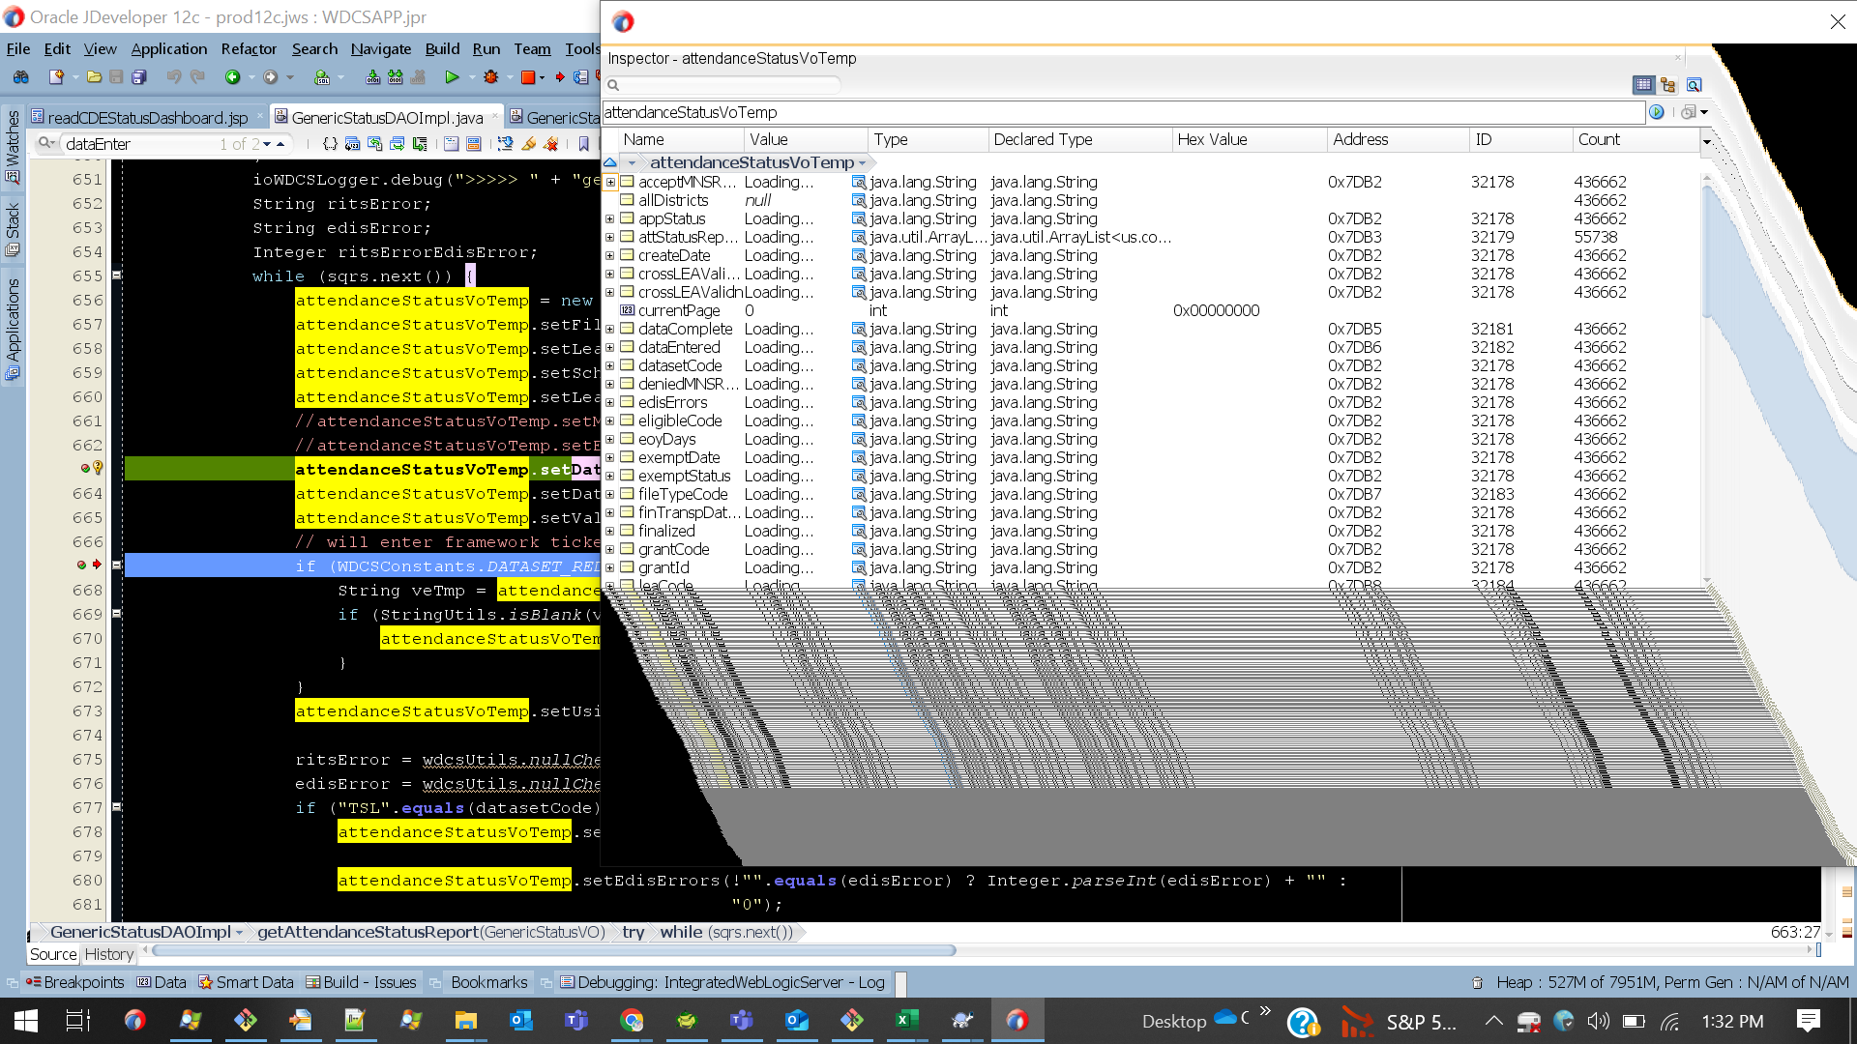This screenshot has width=1857, height=1044.
Task: Click the binoculars search icon
Action: pos(20,77)
